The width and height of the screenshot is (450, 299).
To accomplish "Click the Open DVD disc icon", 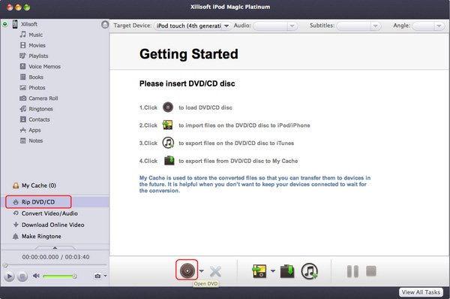I will click(187, 270).
